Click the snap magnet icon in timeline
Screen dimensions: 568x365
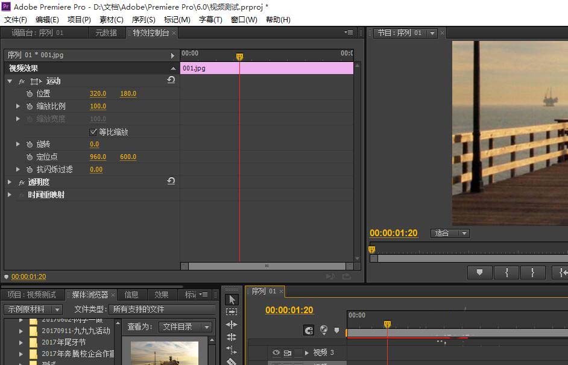click(x=308, y=330)
